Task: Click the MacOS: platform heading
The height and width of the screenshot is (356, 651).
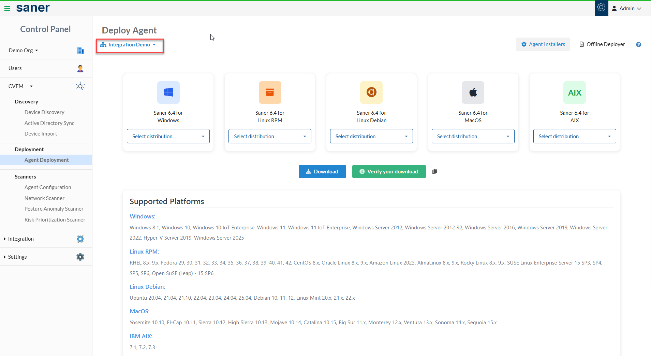Action: point(139,311)
